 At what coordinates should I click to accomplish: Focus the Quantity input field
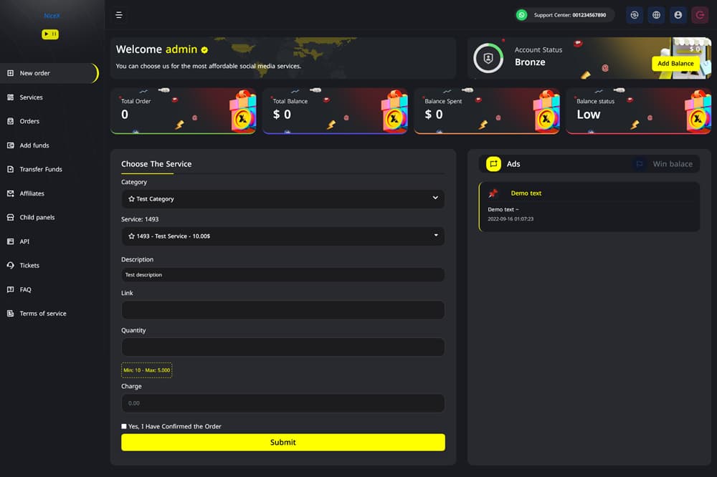(x=283, y=347)
